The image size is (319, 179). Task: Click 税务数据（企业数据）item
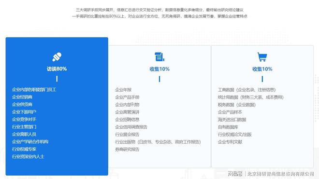click(237, 105)
